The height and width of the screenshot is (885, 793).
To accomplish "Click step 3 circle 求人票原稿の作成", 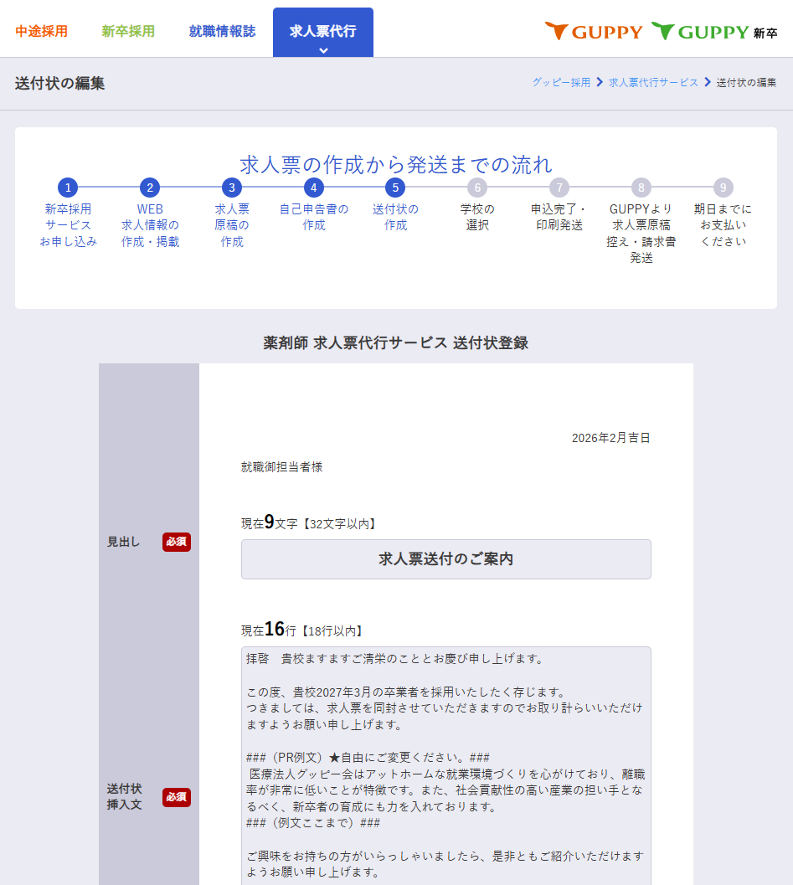I will coord(231,188).
